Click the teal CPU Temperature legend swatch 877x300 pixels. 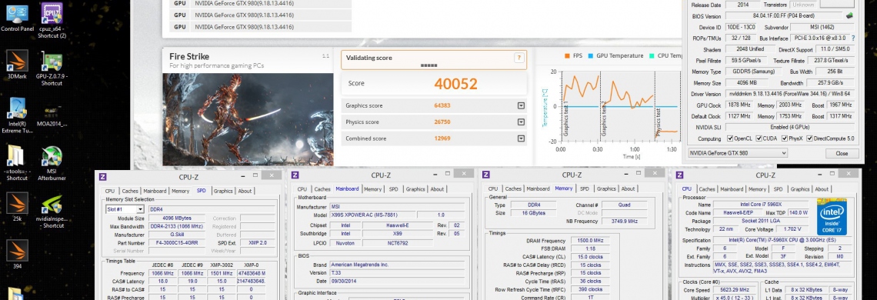click(x=652, y=56)
